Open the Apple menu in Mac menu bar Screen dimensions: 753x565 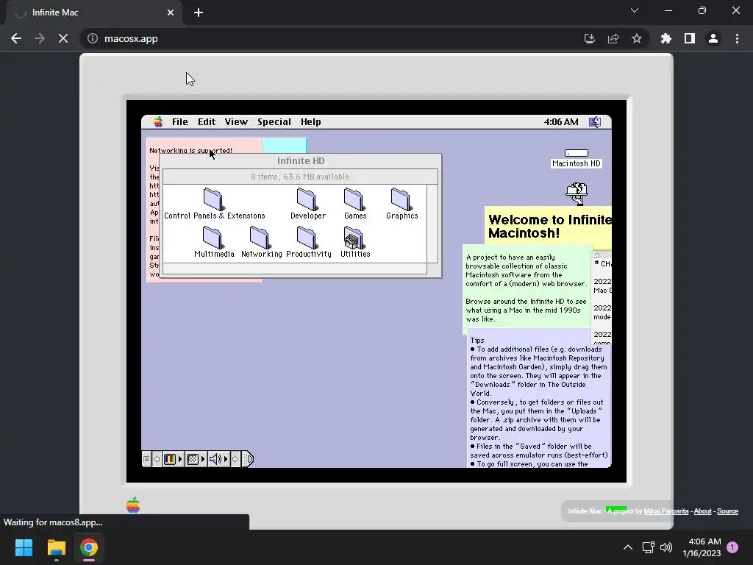click(158, 122)
